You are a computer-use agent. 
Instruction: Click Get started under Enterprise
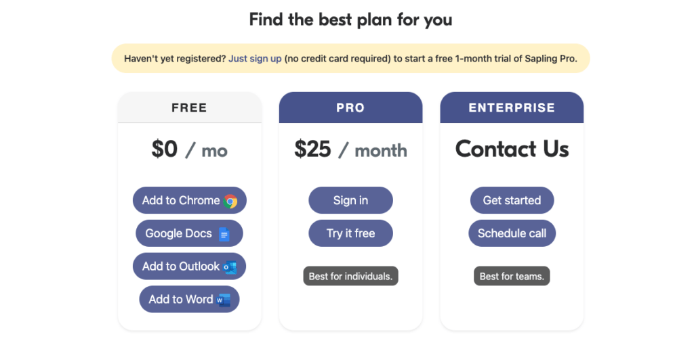512,200
